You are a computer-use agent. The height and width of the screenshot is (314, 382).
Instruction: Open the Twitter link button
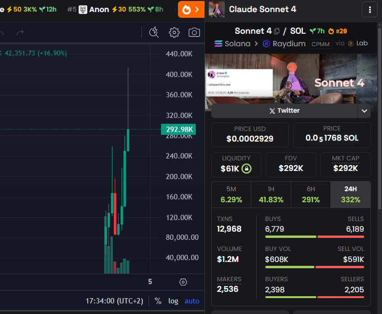pos(284,111)
